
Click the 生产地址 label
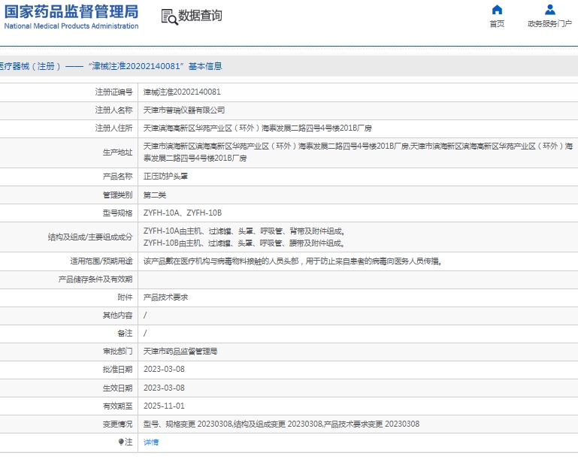[117, 152]
